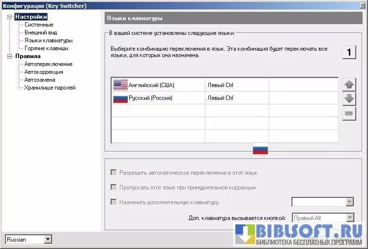Enable "Разрешить автоматическое переключение" checkbox
Image resolution: width=368 pixels, height=249 pixels.
click(x=114, y=173)
